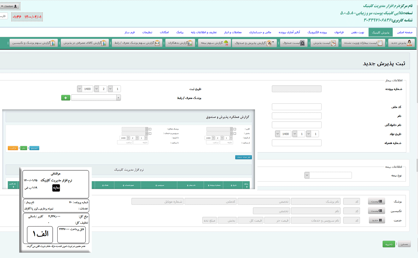
Task: Open the پیامک SMS tab
Action: coord(180,32)
